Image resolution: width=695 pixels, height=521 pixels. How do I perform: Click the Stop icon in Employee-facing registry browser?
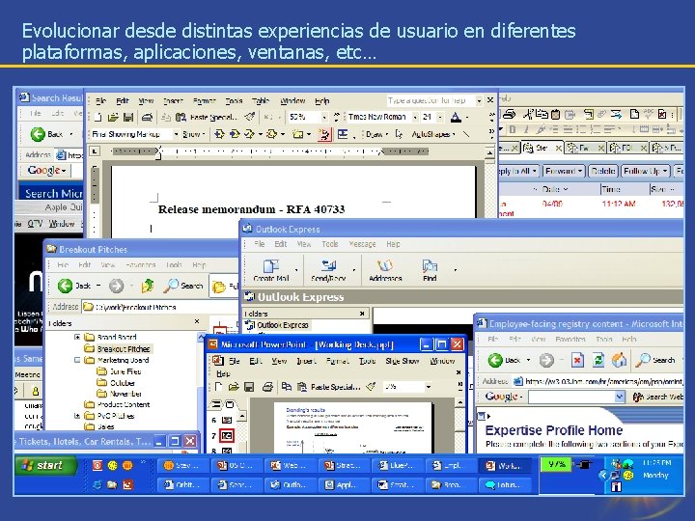tap(577, 360)
